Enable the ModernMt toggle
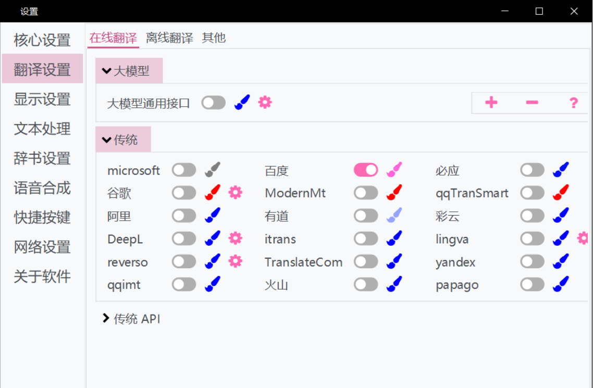Screen dimensions: 593x388 point(366,193)
